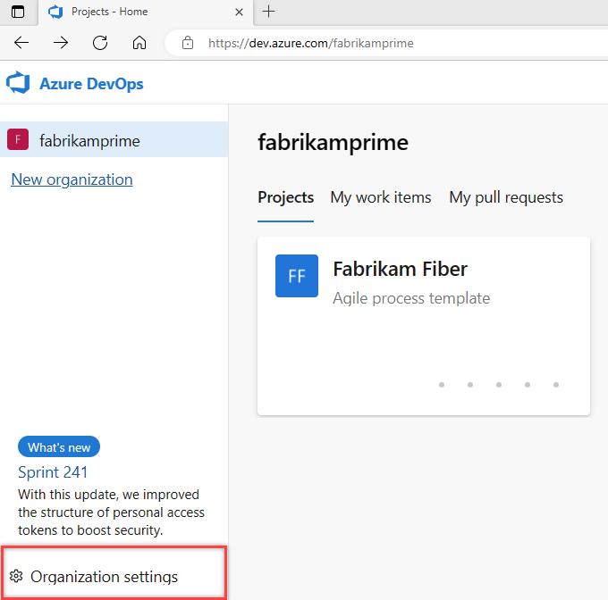Open the New organization link
This screenshot has width=608, height=600.
72,179
